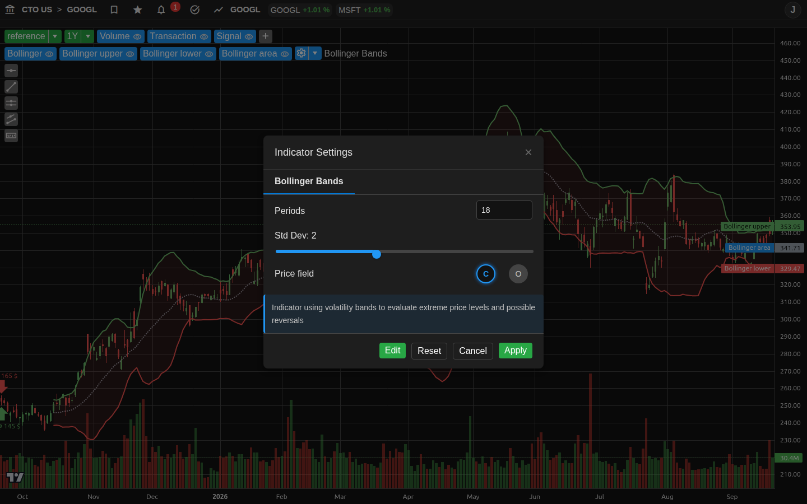Screen dimensions: 807x504
Task: Select the O price field option
Action: (x=518, y=274)
